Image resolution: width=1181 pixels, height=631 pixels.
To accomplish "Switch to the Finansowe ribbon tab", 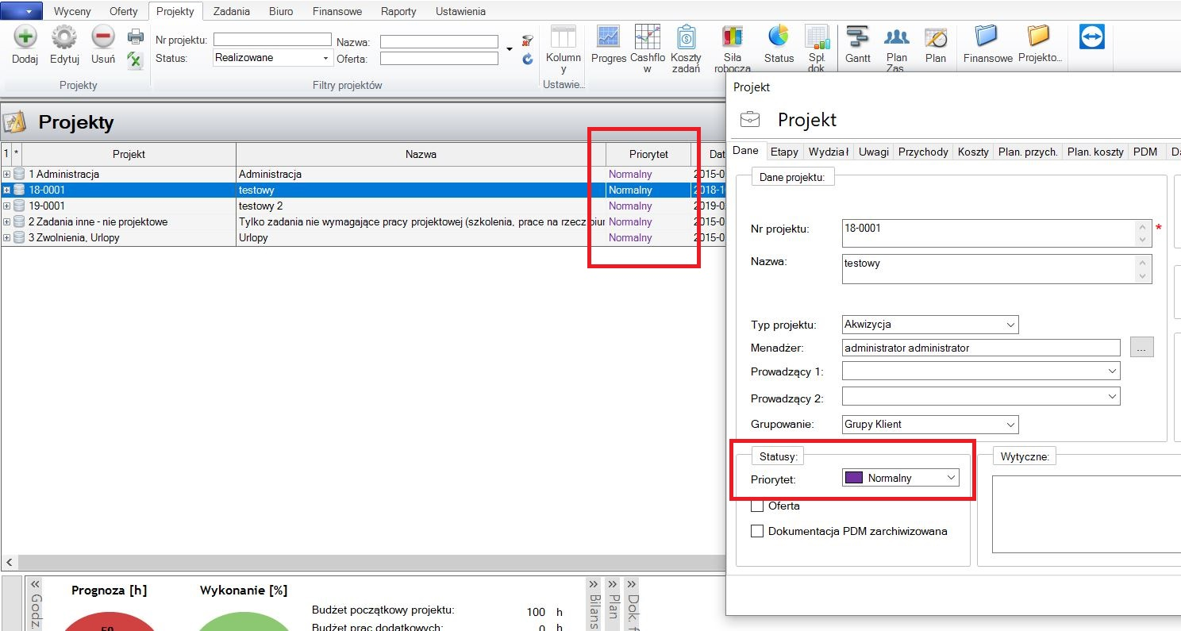I will coord(337,11).
